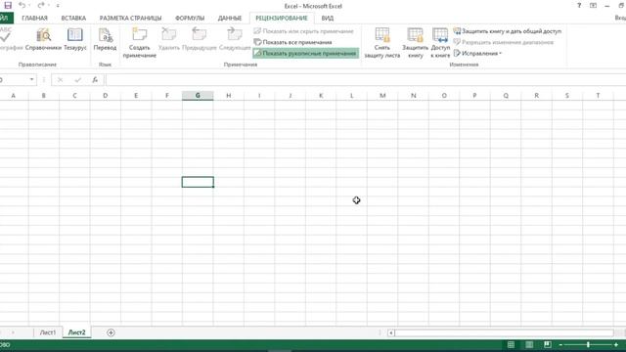The height and width of the screenshot is (352, 626).
Task: Click the Insert Function fx icon
Action: [95, 80]
